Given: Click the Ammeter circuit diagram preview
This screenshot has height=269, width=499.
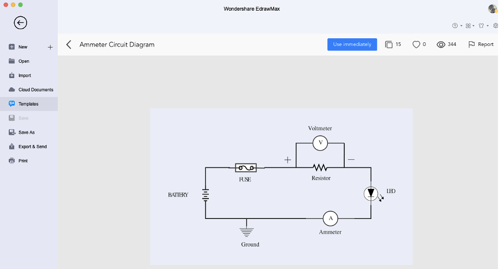Looking at the screenshot, I should click(281, 187).
